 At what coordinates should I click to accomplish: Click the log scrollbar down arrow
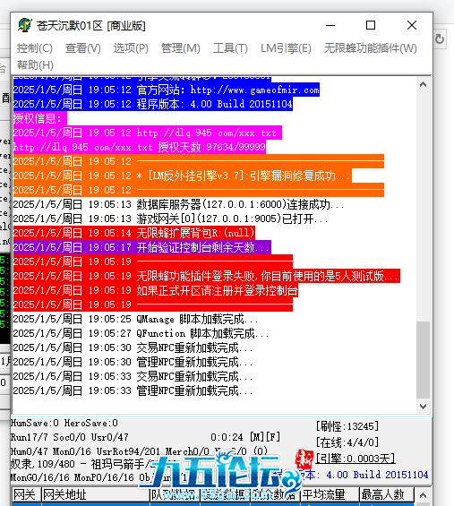423,407
